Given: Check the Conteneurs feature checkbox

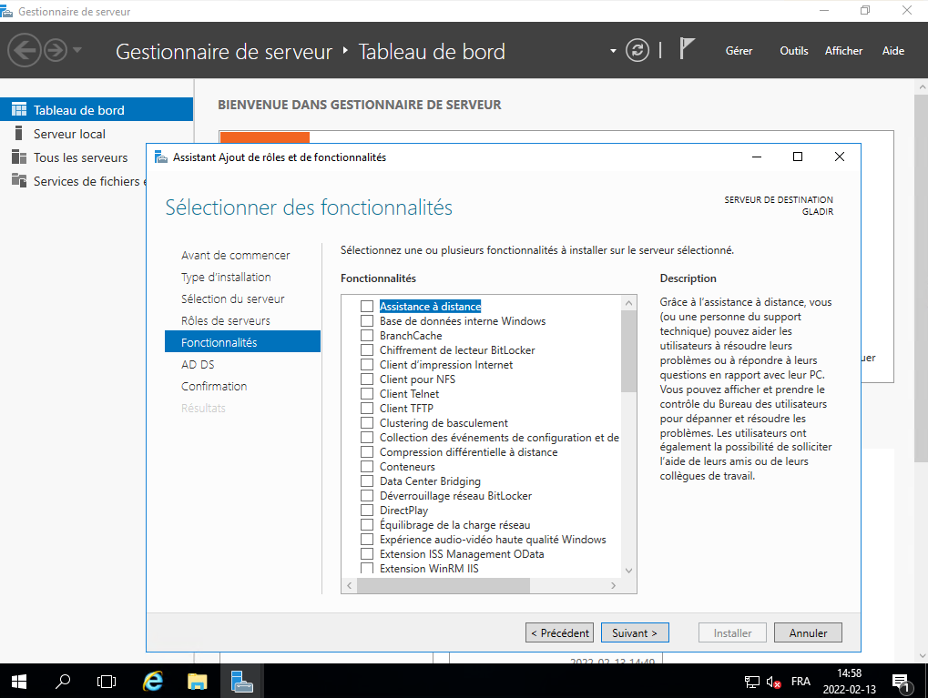Looking at the screenshot, I should [367, 467].
